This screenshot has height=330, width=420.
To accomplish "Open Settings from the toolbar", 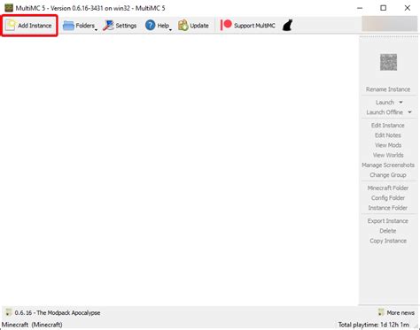I will pyautogui.click(x=120, y=26).
